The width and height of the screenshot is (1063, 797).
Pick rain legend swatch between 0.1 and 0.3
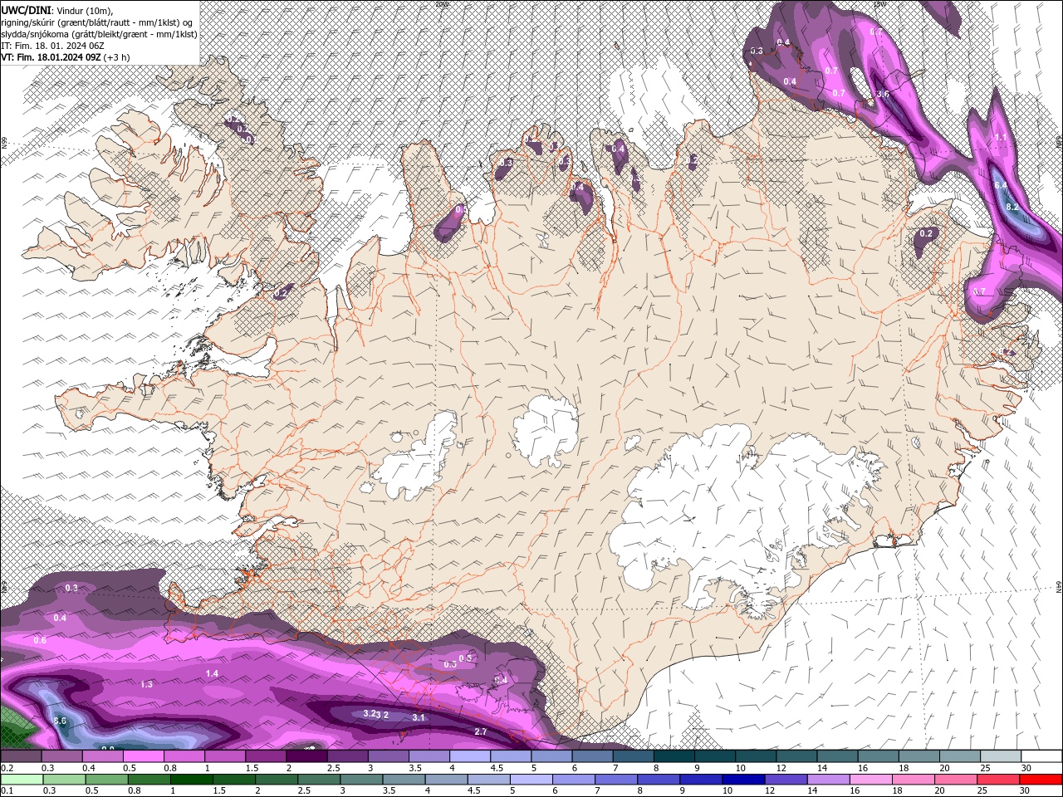(x=21, y=780)
